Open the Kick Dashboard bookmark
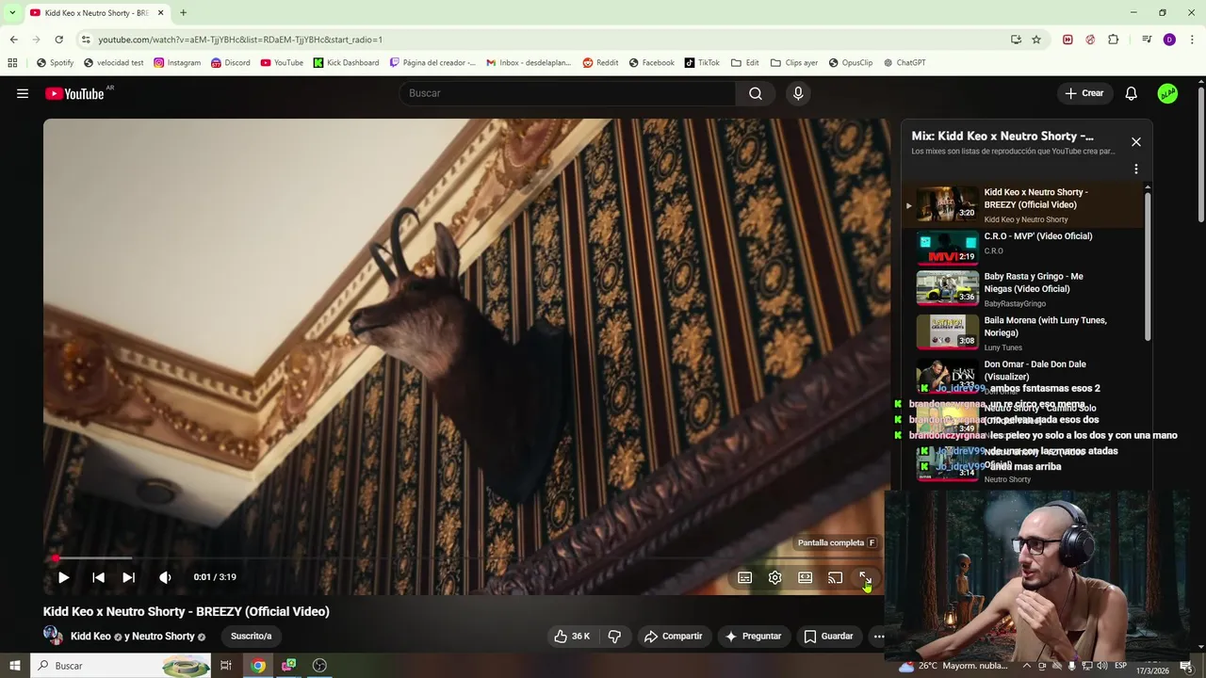Image resolution: width=1206 pixels, height=678 pixels. tap(346, 63)
